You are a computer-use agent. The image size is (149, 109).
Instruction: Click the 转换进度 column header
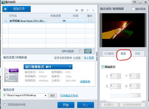56,16
